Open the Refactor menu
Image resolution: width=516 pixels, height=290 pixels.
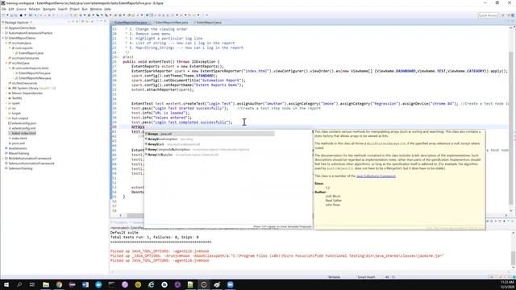[x=34, y=9]
